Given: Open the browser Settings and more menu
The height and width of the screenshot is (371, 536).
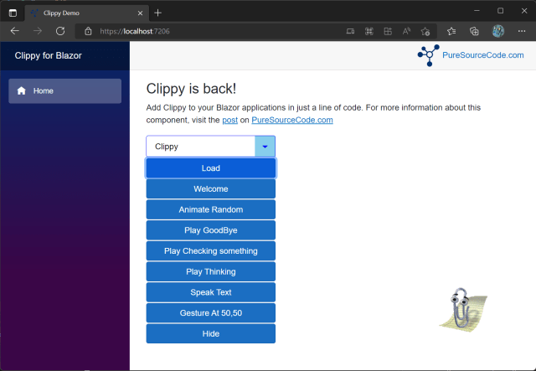Looking at the screenshot, I should pos(522,31).
